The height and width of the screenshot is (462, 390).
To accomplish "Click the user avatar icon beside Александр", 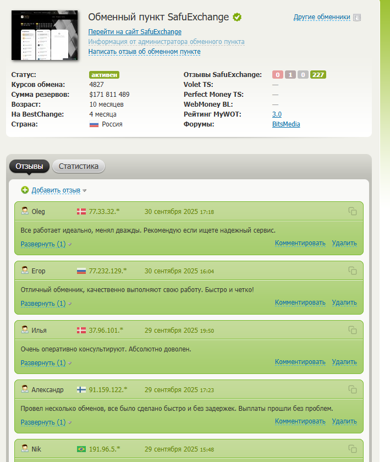I will tap(25, 389).
